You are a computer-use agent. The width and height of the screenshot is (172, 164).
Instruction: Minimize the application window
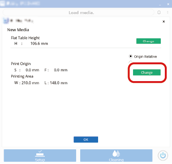pos(160,4)
